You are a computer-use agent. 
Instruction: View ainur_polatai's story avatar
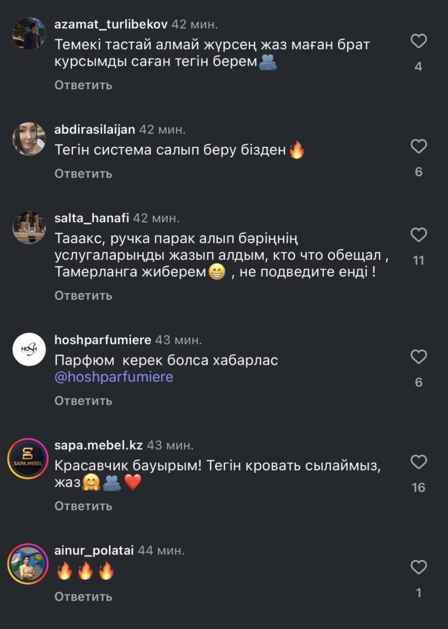(x=29, y=563)
